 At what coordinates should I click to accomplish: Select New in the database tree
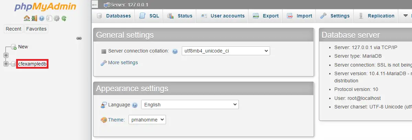pos(23,47)
